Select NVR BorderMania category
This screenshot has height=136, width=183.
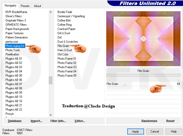[x=16, y=12]
